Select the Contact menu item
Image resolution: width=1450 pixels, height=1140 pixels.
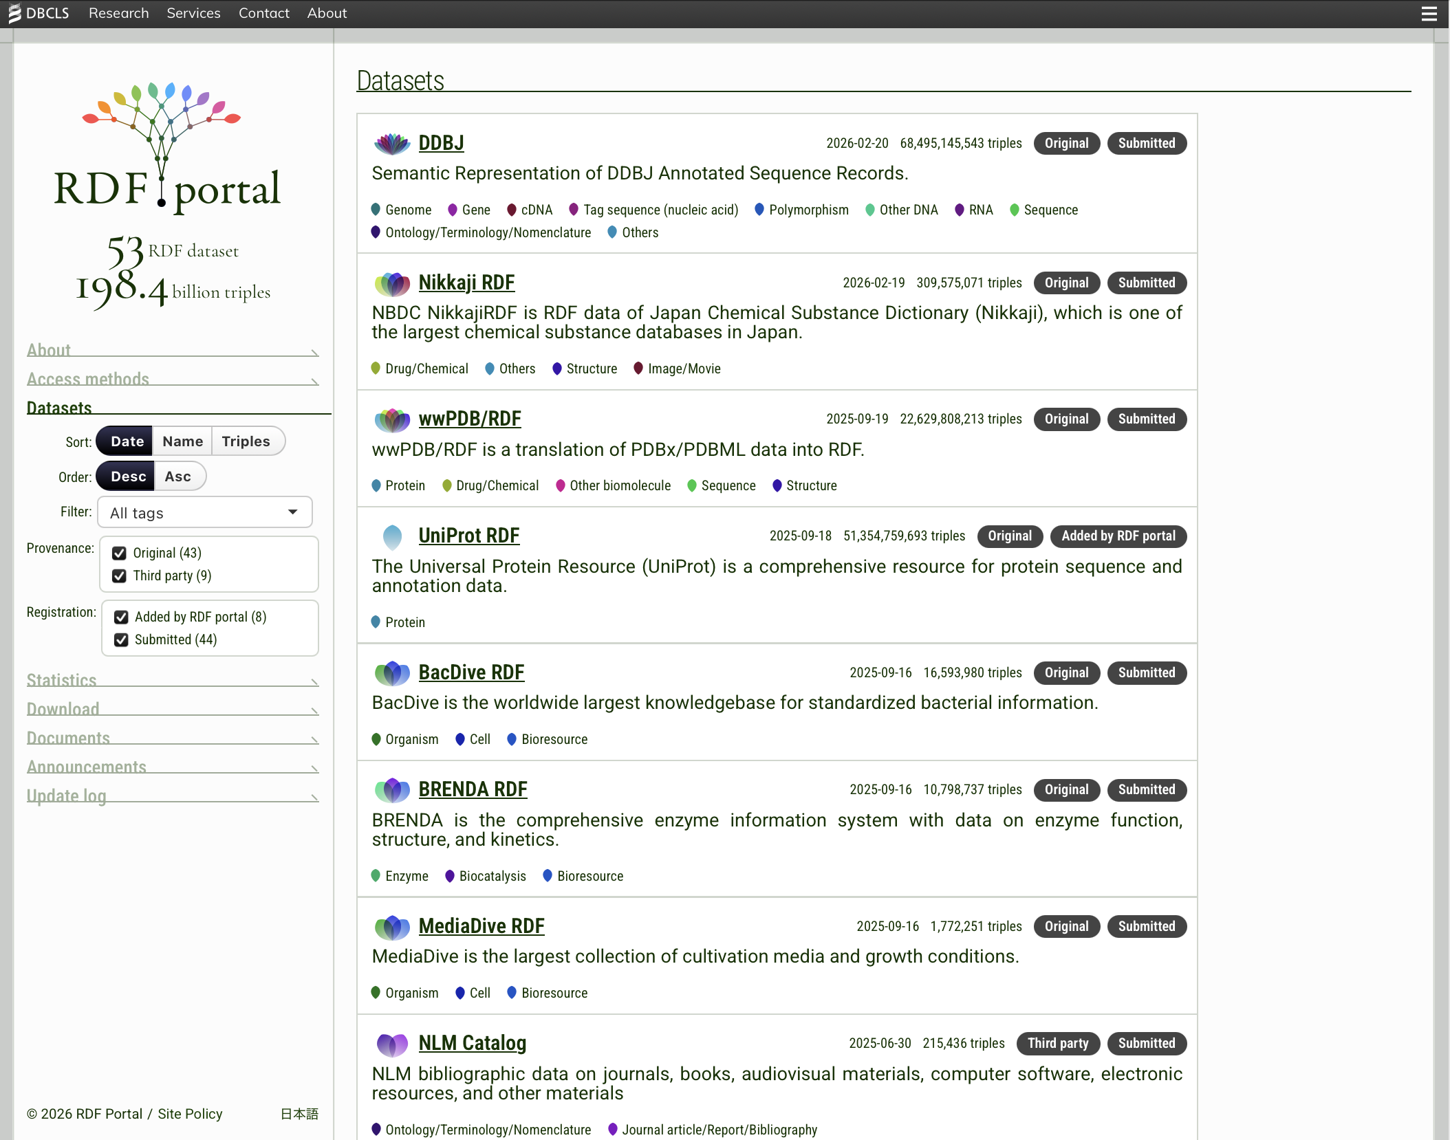(x=263, y=13)
